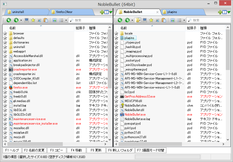Select GetProcAddress32.exe in right list

pos(140,97)
